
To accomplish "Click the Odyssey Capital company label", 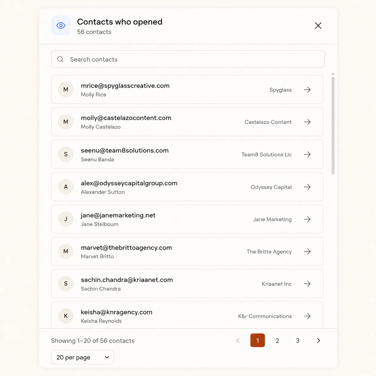I will (271, 187).
